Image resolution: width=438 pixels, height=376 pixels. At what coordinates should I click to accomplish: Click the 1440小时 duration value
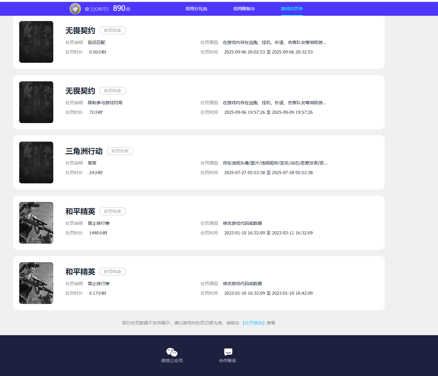[98, 233]
